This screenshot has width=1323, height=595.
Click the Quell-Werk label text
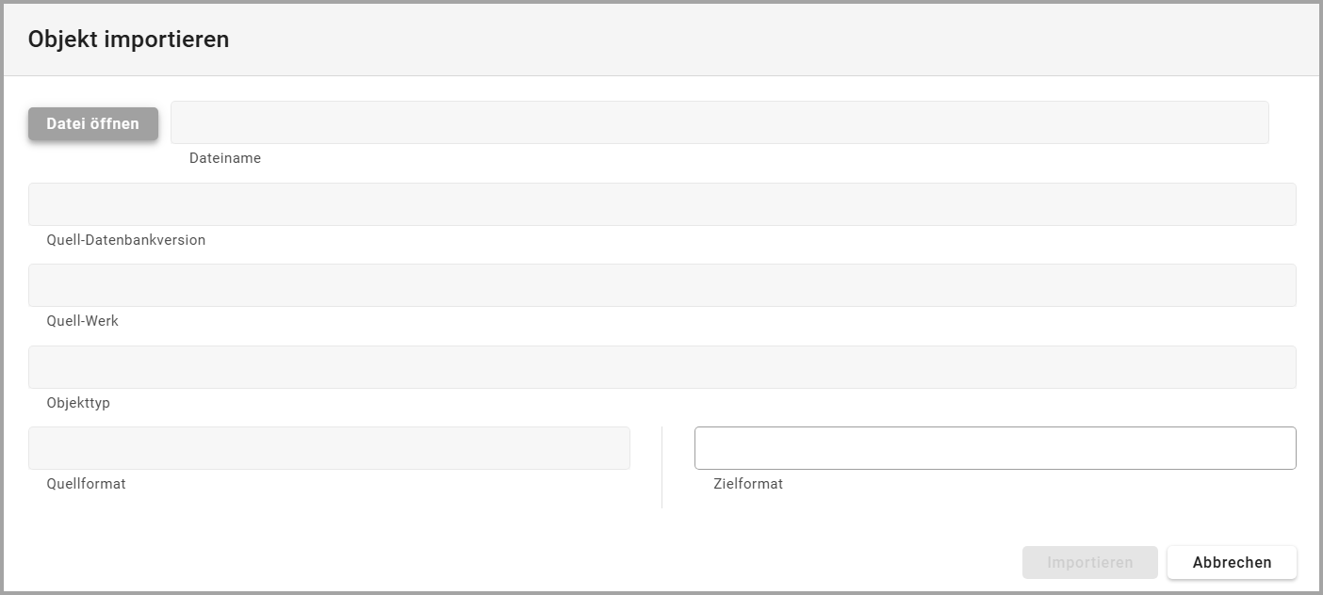click(x=82, y=321)
